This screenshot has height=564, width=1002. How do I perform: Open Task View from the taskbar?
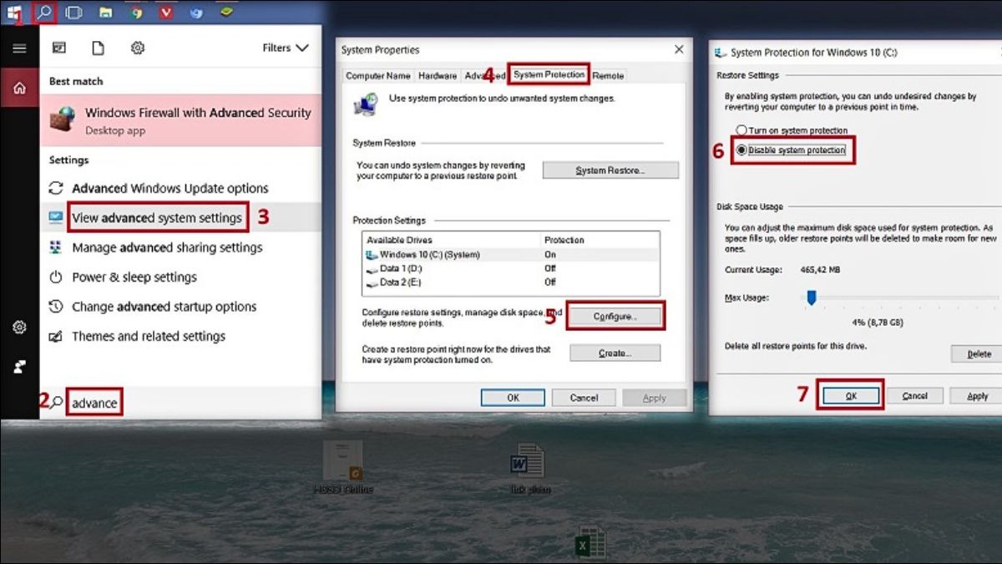pos(73,13)
